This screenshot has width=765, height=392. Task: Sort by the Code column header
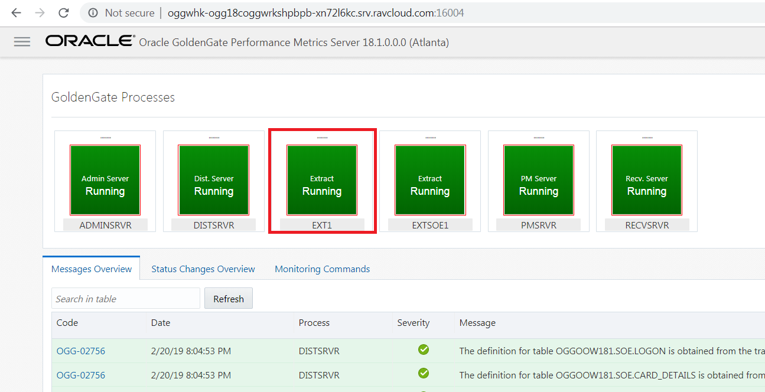pyautogui.click(x=67, y=323)
